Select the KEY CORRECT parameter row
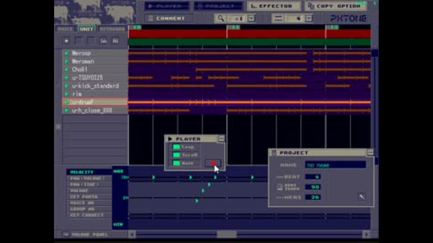Screen dimensions: 433x243 [89, 215]
